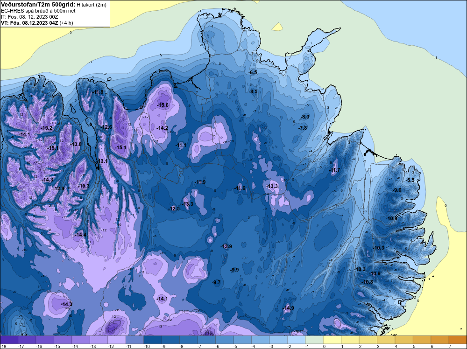The height and width of the screenshot is (349, 467).
Task: Click the -14.2 temperature reading
Action: point(162,128)
